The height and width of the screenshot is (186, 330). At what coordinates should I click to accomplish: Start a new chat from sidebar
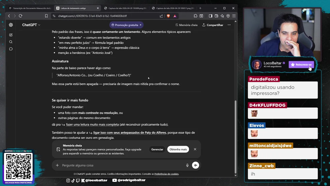click(x=11, y=35)
